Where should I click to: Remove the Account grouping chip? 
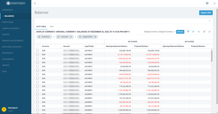coord(71,37)
